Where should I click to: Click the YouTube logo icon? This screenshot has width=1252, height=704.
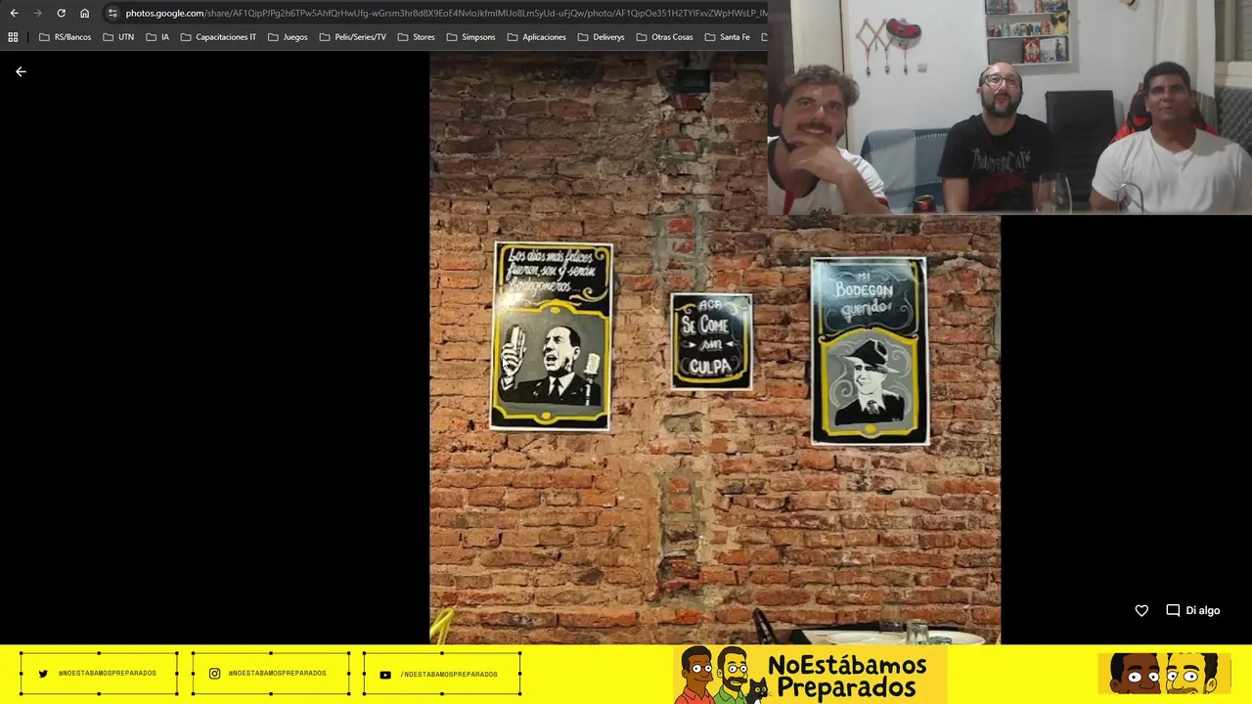pos(385,675)
